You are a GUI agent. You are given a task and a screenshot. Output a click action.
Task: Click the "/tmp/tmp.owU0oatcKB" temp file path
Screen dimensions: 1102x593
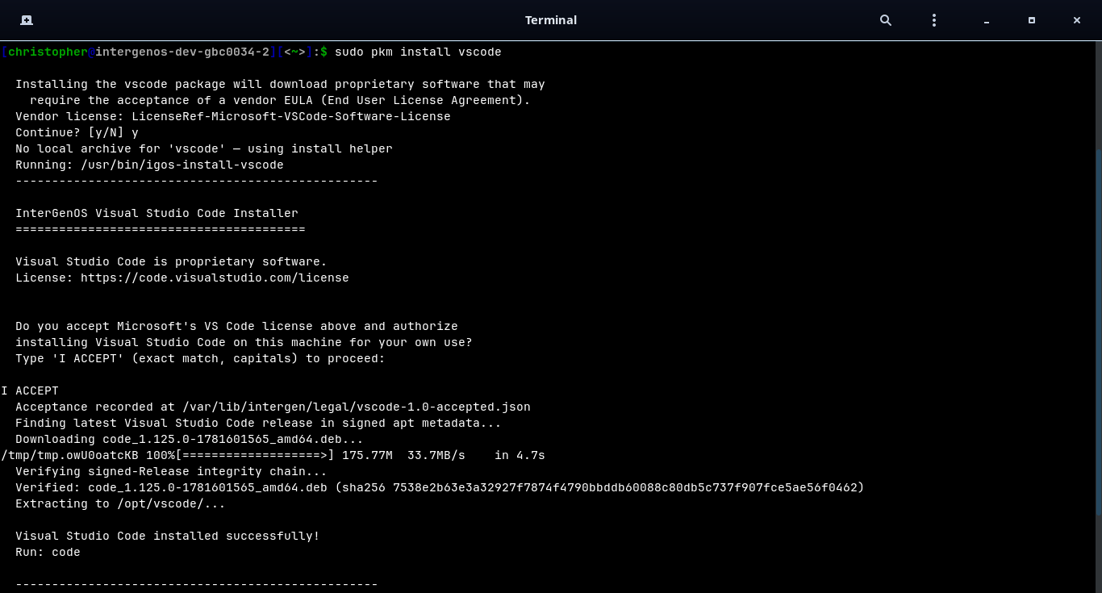point(69,455)
